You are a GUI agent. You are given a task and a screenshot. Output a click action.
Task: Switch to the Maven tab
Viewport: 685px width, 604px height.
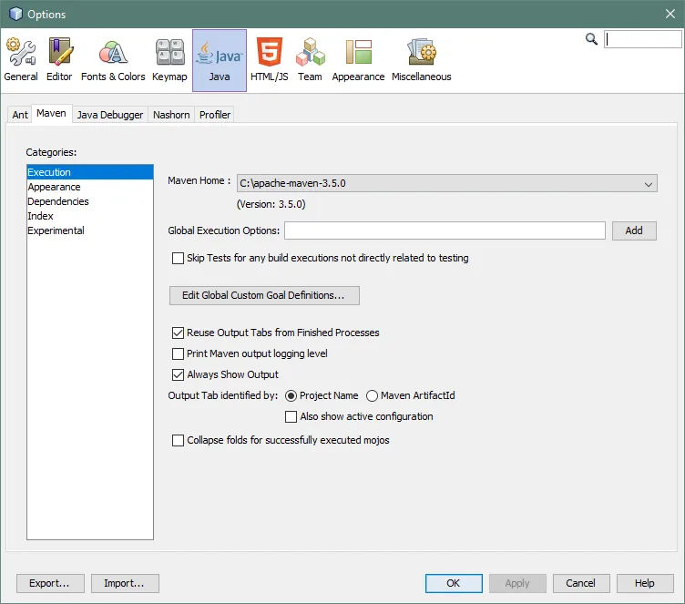pos(52,114)
